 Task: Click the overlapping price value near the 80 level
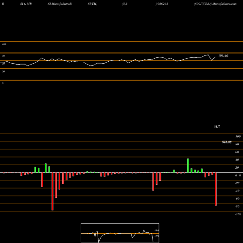226,142
